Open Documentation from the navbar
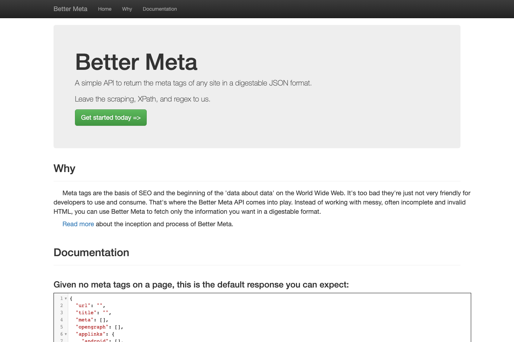 click(x=160, y=9)
